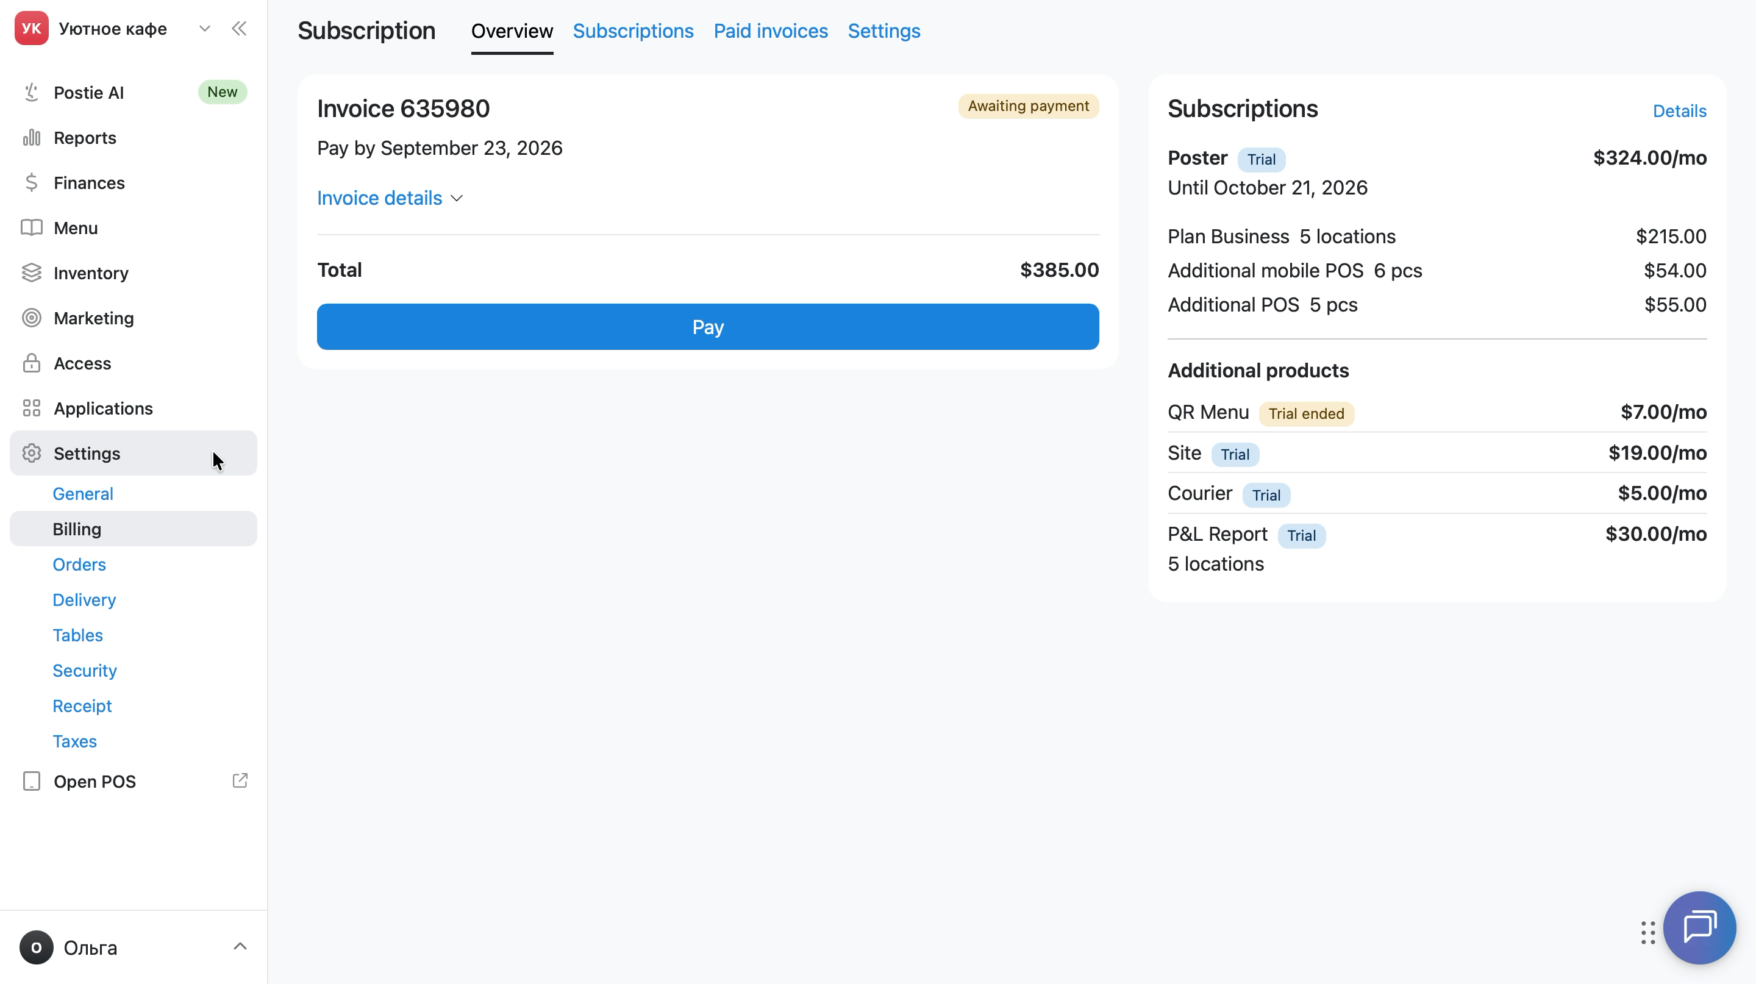The image size is (1756, 984).
Task: Click the external link icon beside Open POS
Action: point(240,781)
